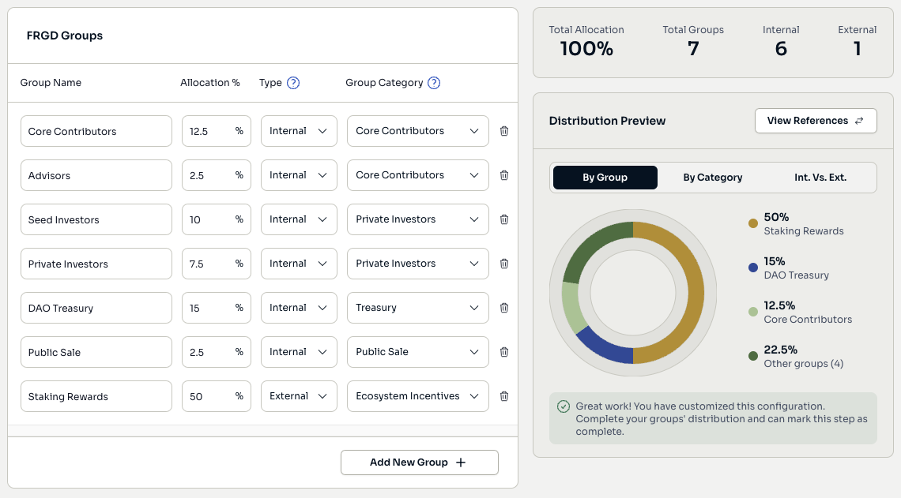Open the Type help tooltip icon
The width and height of the screenshot is (901, 498).
293,83
